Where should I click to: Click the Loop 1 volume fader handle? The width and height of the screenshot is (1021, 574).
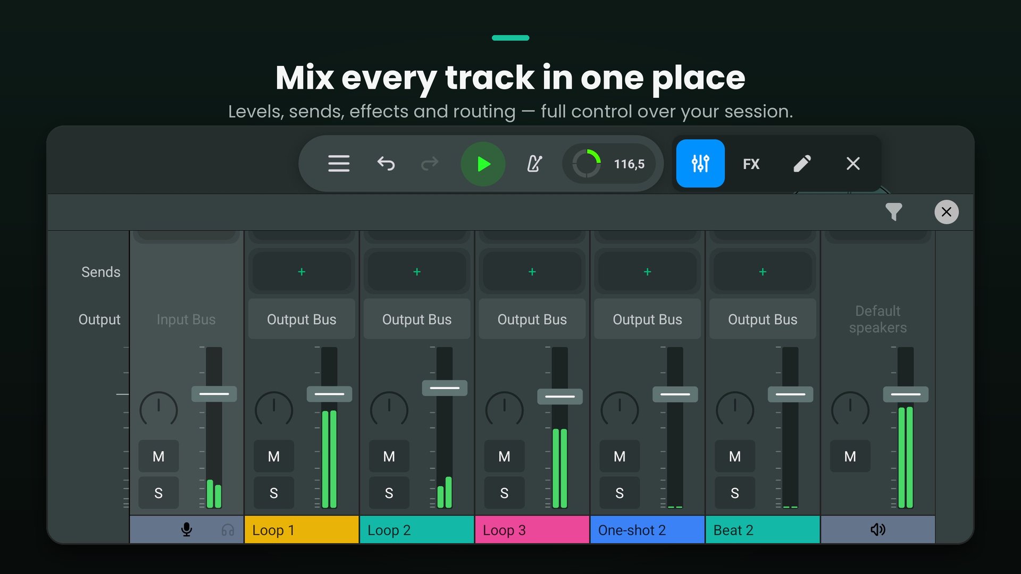(329, 394)
